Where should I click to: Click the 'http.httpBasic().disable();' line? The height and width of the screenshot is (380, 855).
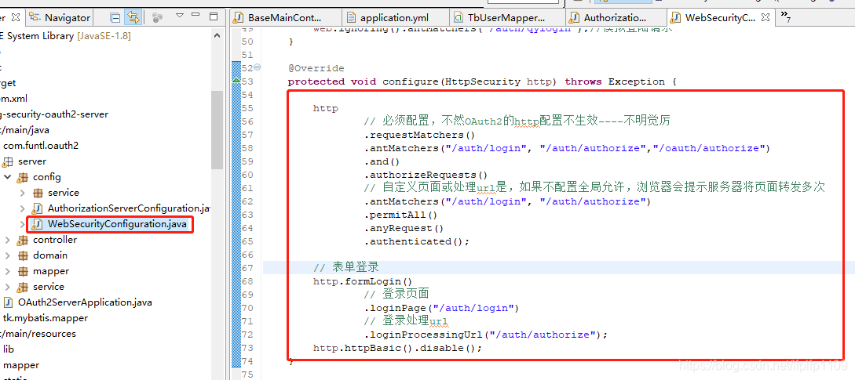pyautogui.click(x=397, y=348)
